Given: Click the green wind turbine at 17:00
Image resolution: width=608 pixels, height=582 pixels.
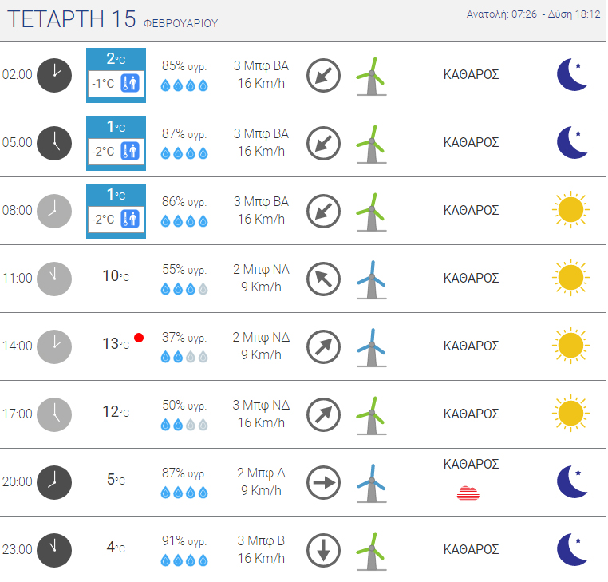Looking at the screenshot, I should pos(372,416).
